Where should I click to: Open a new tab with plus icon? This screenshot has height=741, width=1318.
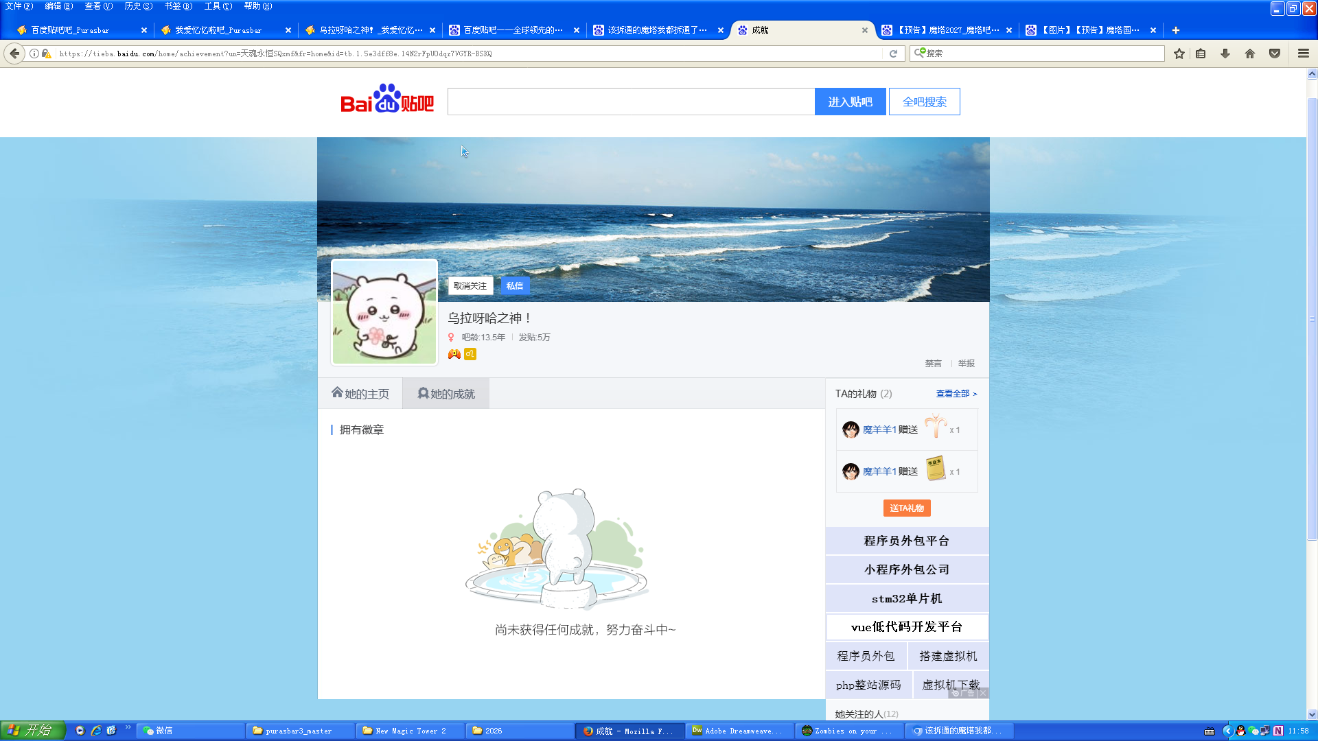click(x=1176, y=30)
